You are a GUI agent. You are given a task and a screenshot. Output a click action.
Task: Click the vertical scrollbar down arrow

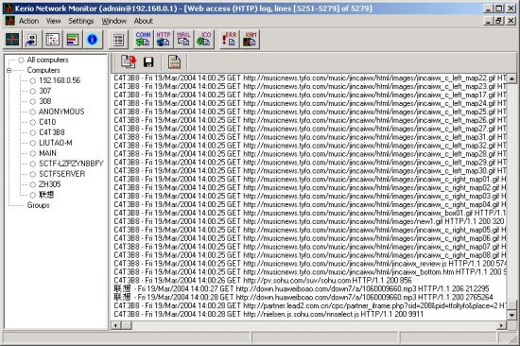(511, 315)
